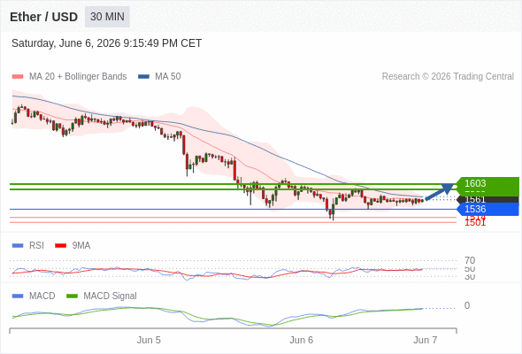Select the Ether / USD title
The image size is (522, 354).
click(43, 17)
